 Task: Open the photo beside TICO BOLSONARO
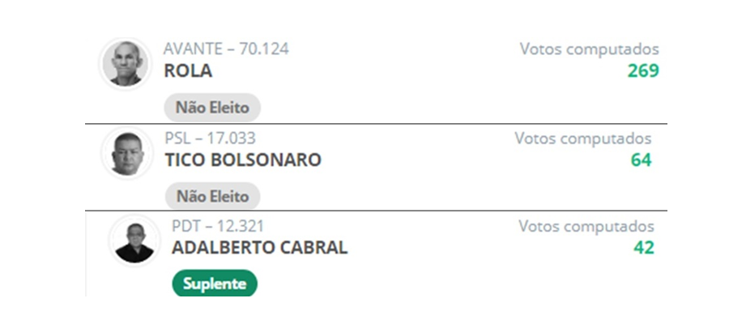coord(126,153)
